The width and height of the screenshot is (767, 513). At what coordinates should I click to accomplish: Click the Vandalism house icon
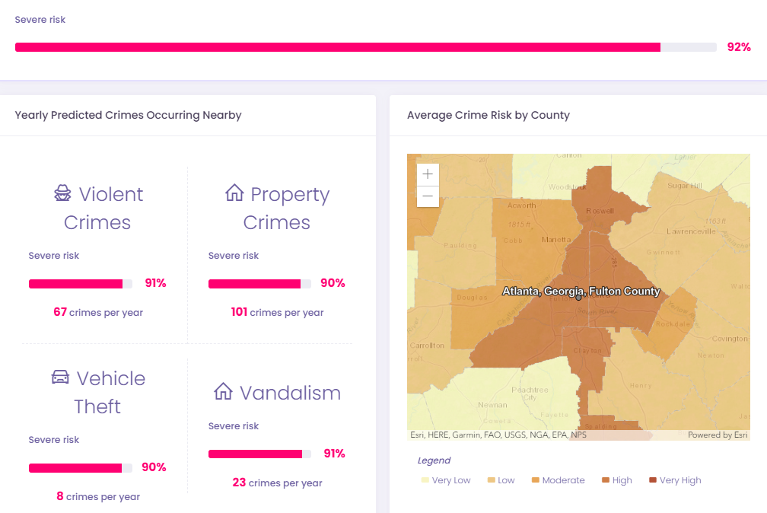click(223, 391)
